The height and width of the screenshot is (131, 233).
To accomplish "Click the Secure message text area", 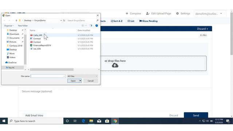I will tap(115, 99).
